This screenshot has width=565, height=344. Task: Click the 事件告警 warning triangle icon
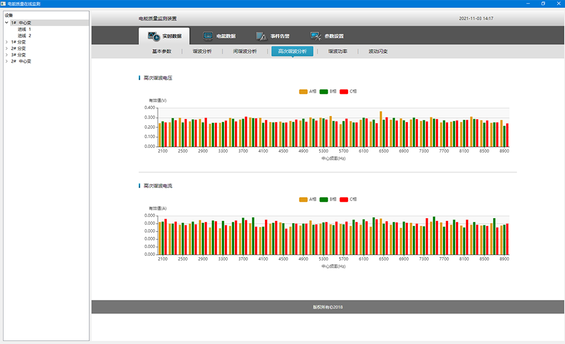click(261, 36)
